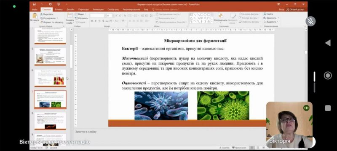The image size is (337, 151).
Task: Click the green bacteria image on slide
Action: point(223,106)
